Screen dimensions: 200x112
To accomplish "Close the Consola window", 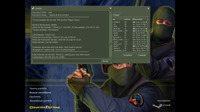I will click(111, 8).
